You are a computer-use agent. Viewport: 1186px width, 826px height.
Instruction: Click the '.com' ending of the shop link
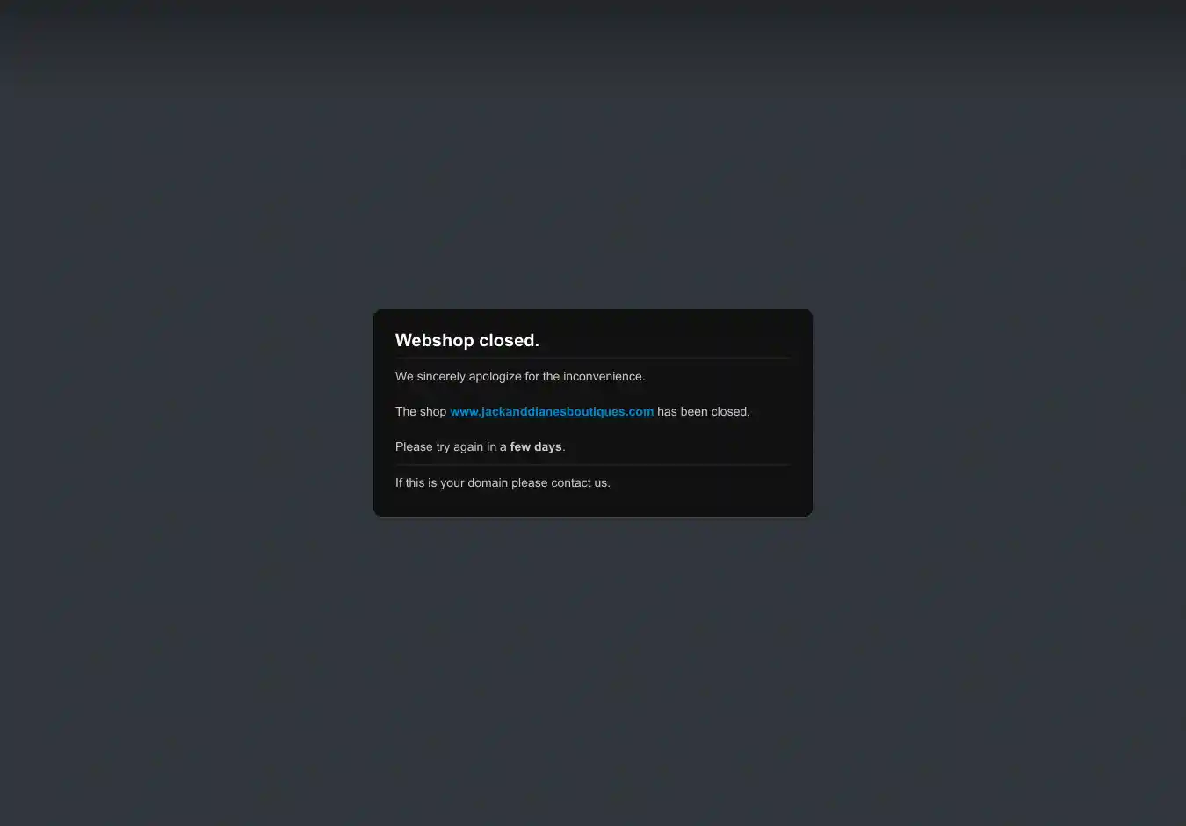tap(640, 411)
